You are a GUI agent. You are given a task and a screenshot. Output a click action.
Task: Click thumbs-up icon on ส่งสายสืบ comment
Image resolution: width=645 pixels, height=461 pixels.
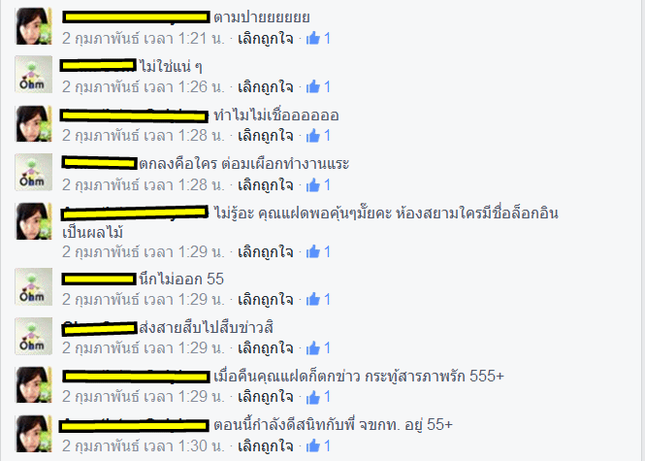coord(313,348)
